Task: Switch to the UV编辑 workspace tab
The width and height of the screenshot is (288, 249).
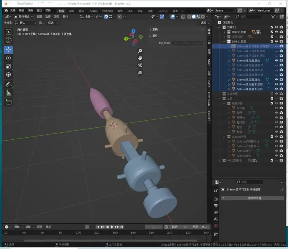Action: pyautogui.click(x=93, y=11)
